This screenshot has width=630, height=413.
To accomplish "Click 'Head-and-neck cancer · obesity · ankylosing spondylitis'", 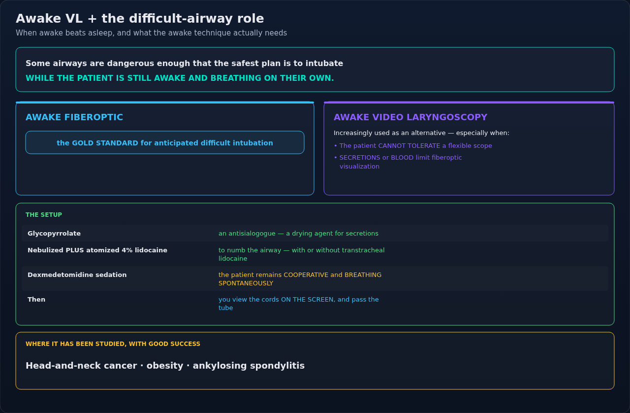I will (x=165, y=366).
